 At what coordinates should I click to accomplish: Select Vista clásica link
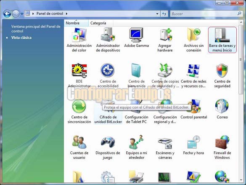(21, 38)
